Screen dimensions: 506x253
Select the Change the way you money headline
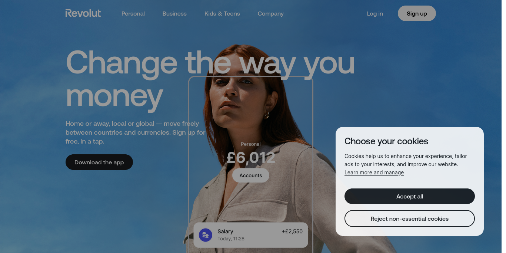[210, 79]
